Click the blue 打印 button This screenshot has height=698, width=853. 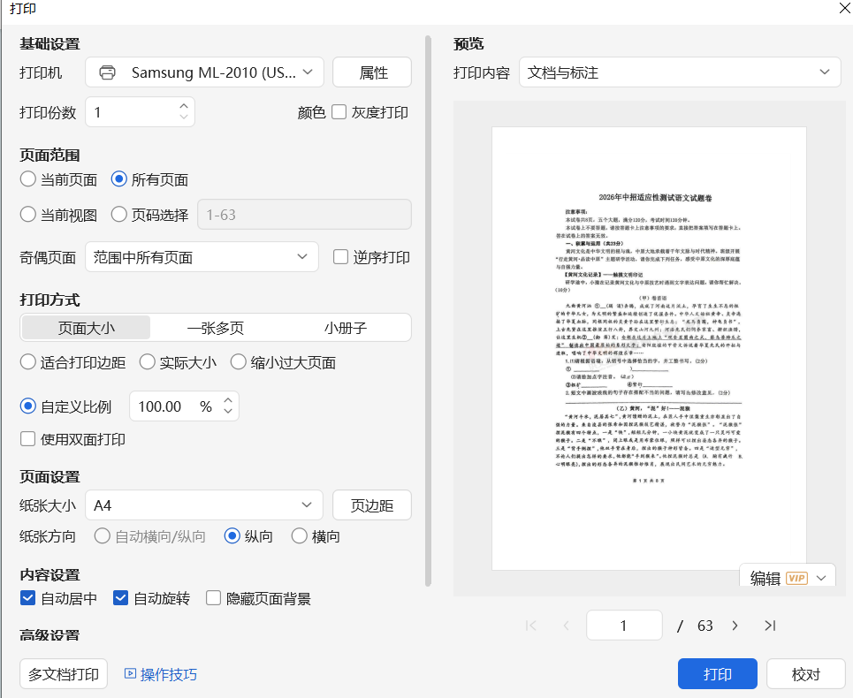tap(718, 674)
